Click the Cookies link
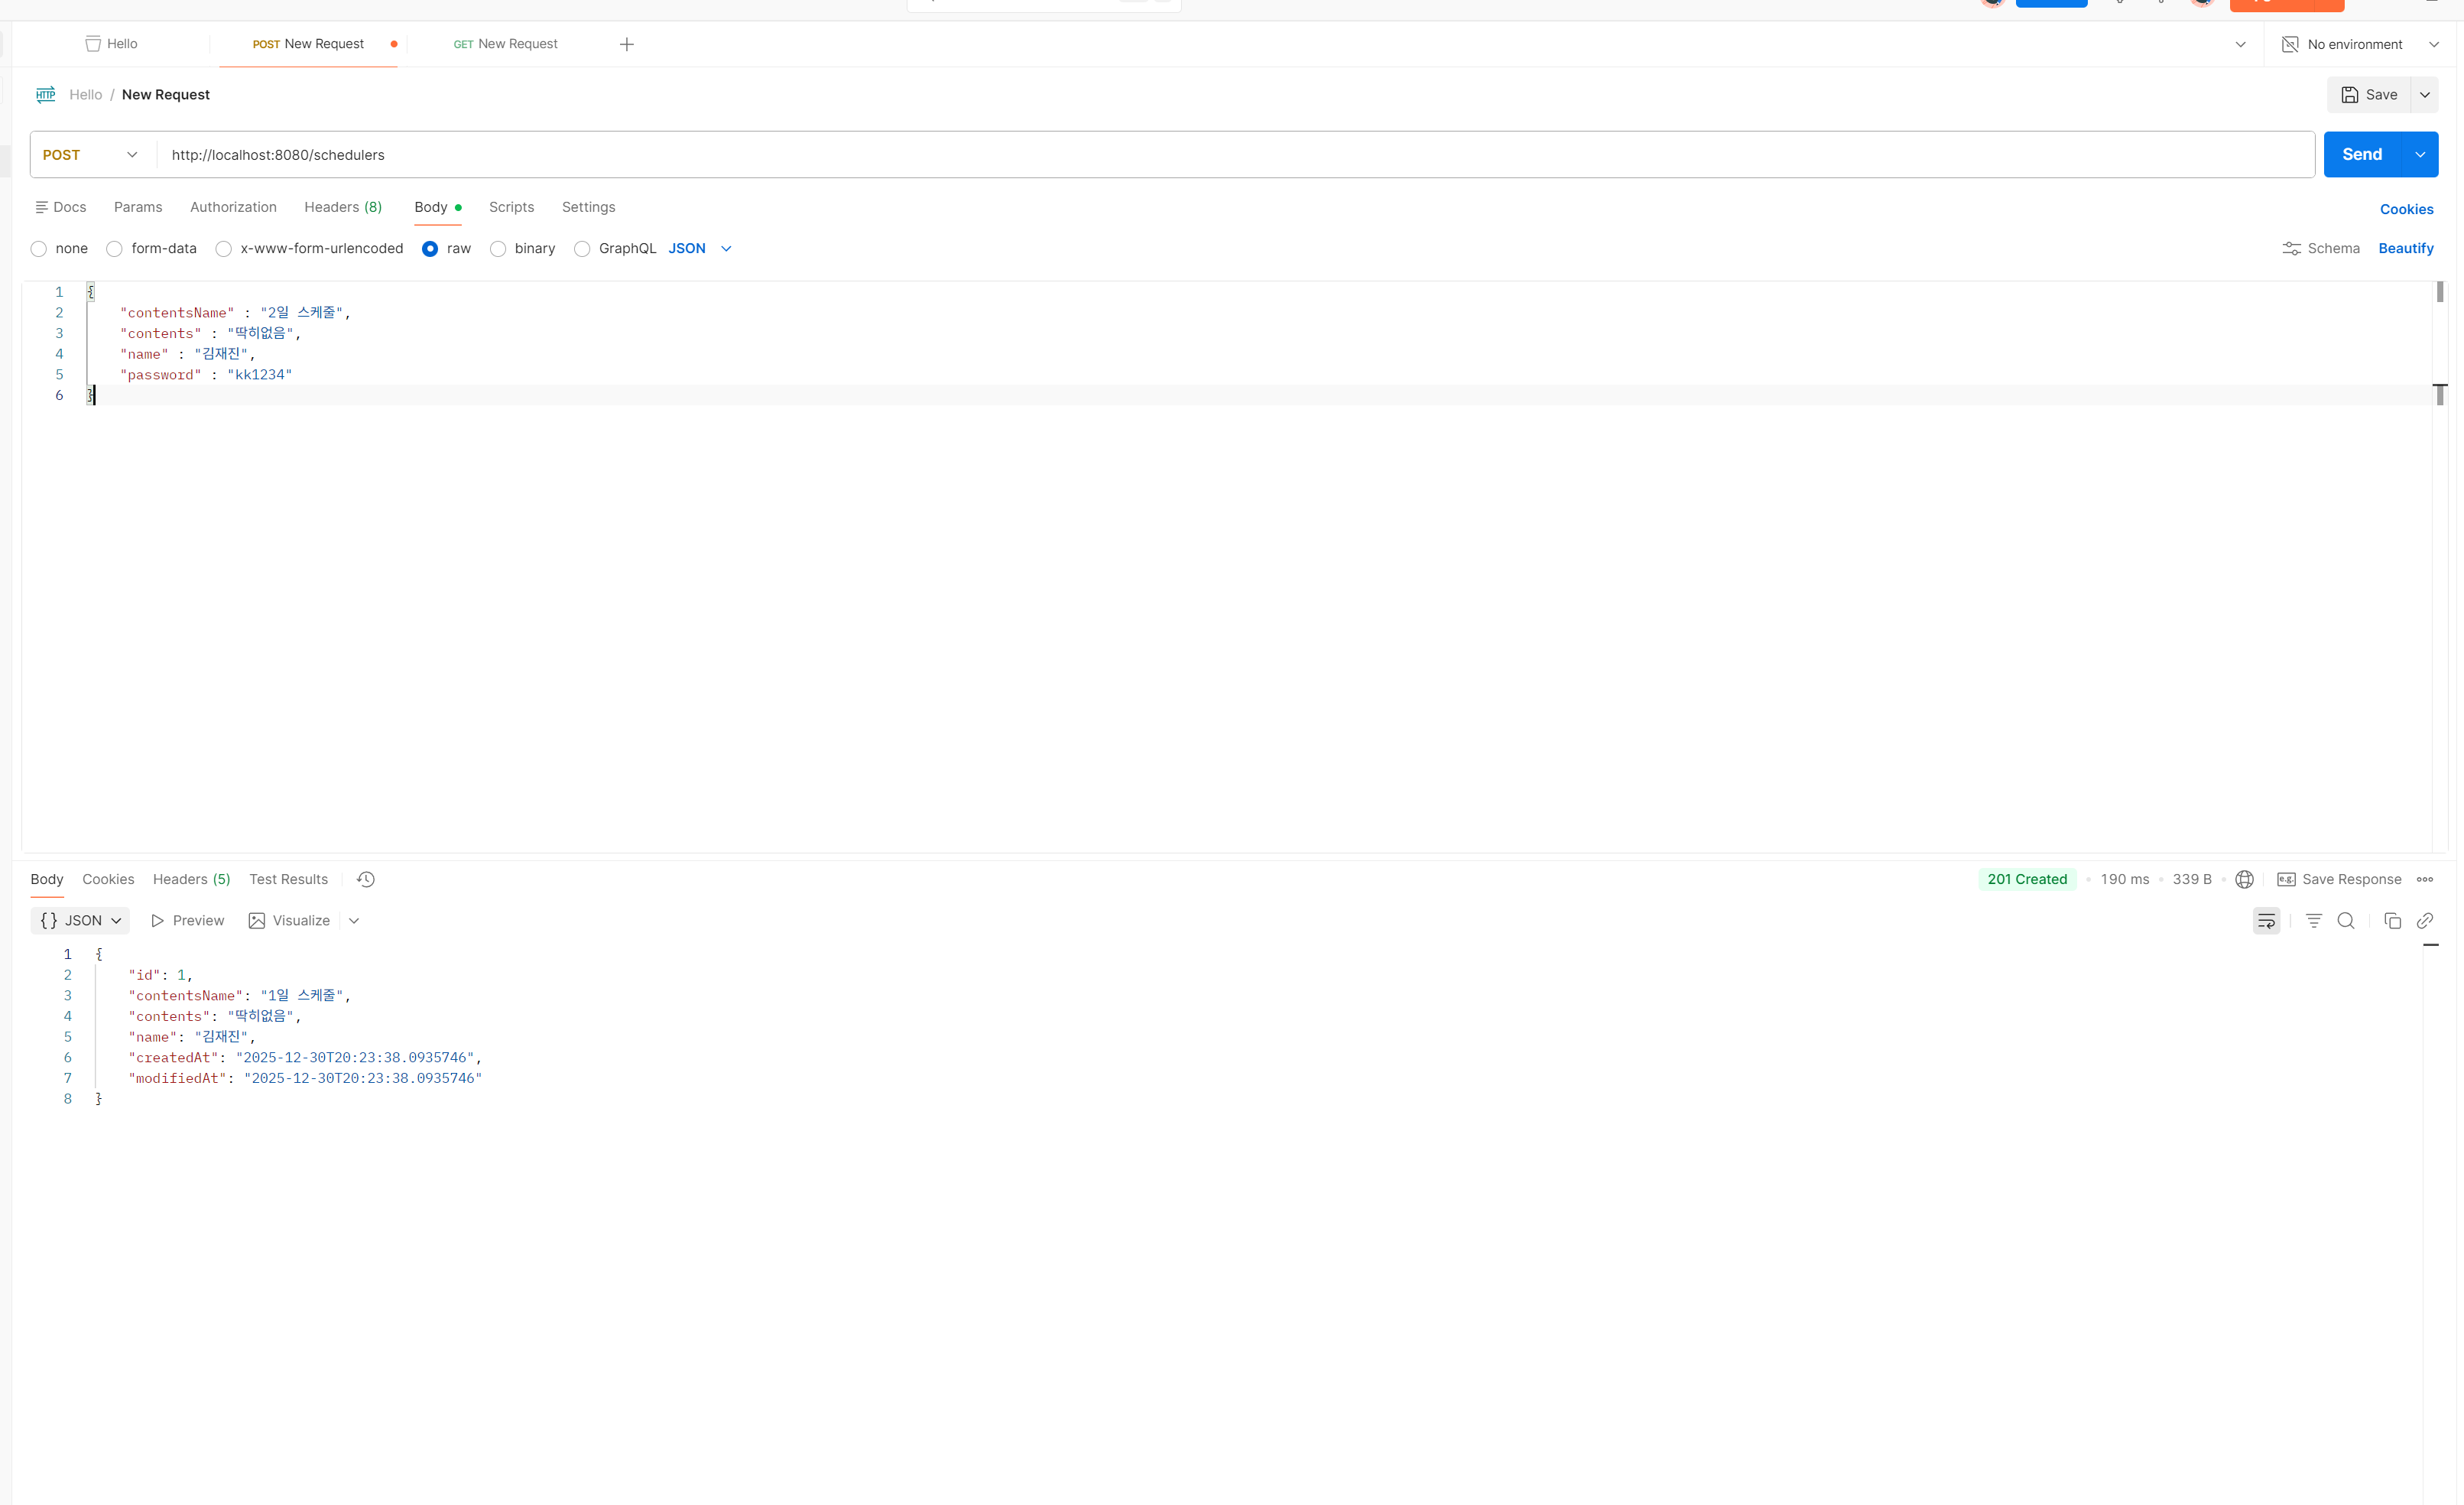Viewport: 2464px width, 1505px height. click(x=2406, y=209)
